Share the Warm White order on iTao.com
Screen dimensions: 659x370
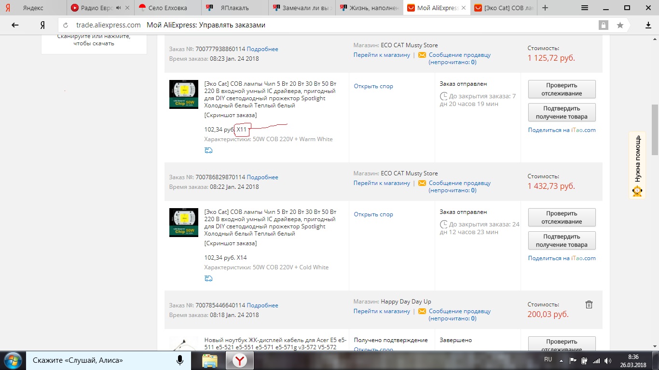click(562, 130)
